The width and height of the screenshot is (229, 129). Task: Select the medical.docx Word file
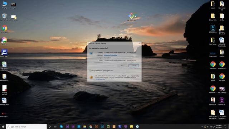(4, 101)
